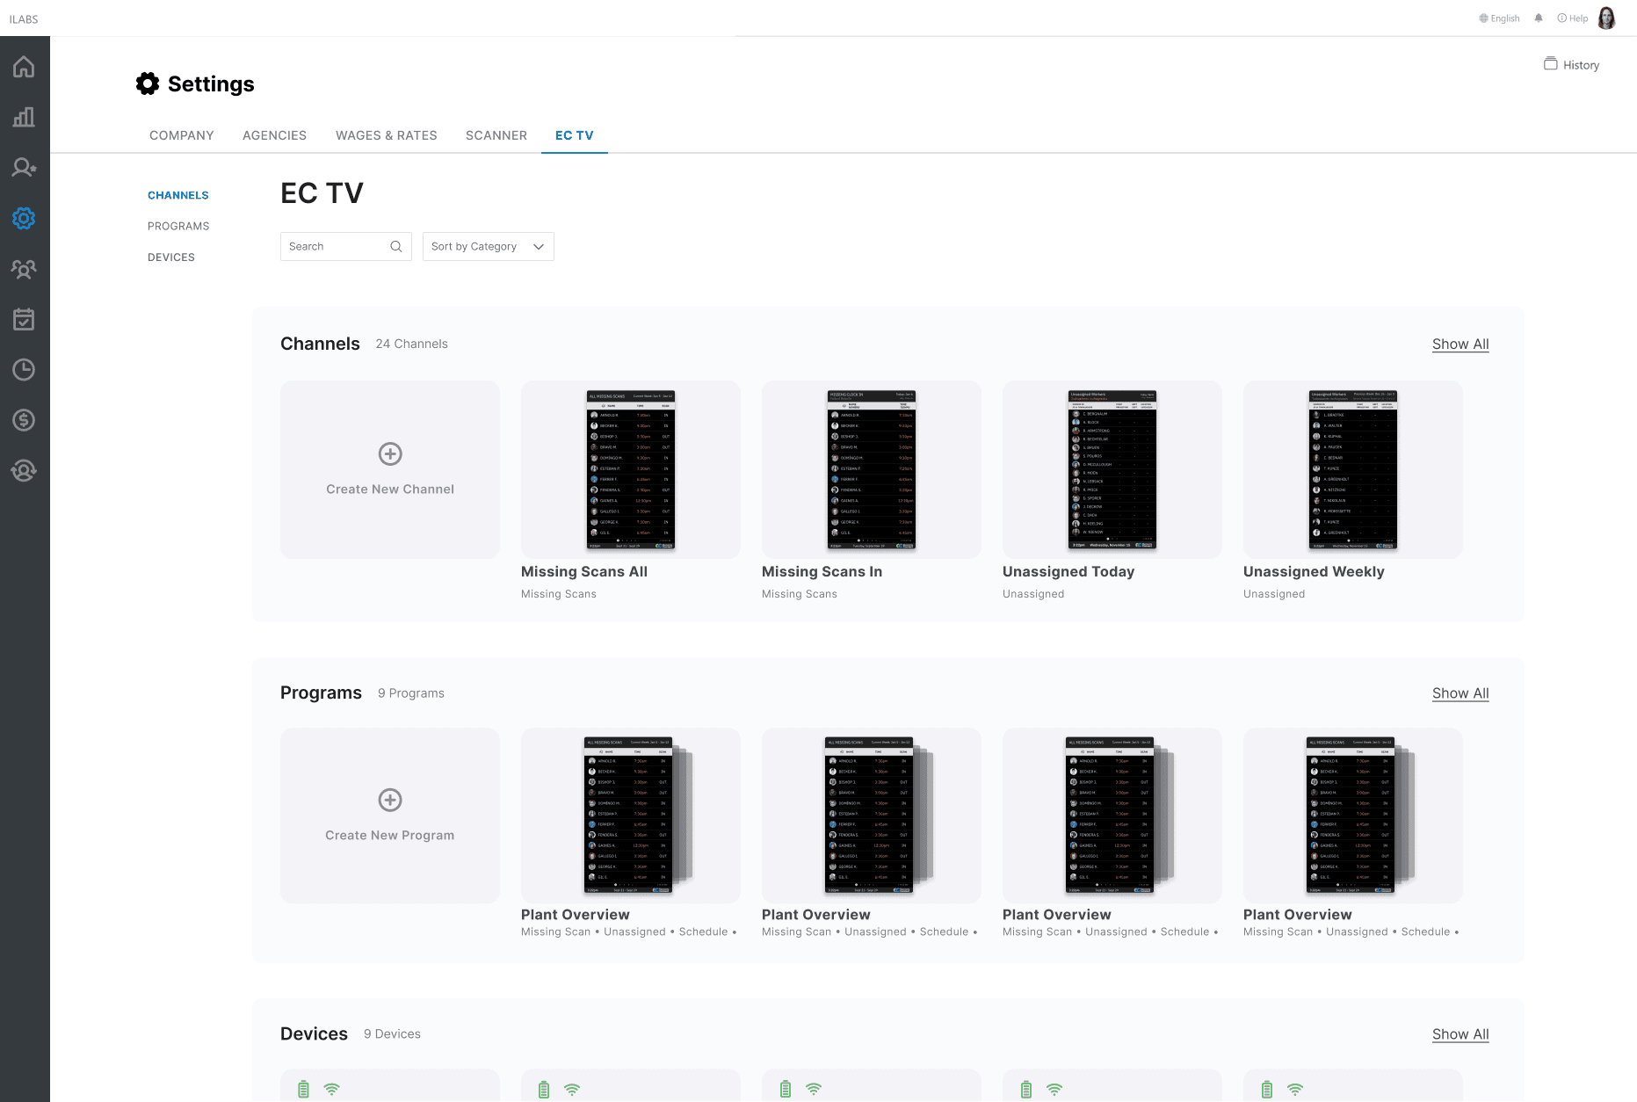Click the Missing Scans All title
This screenshot has width=1637, height=1102.
click(584, 572)
